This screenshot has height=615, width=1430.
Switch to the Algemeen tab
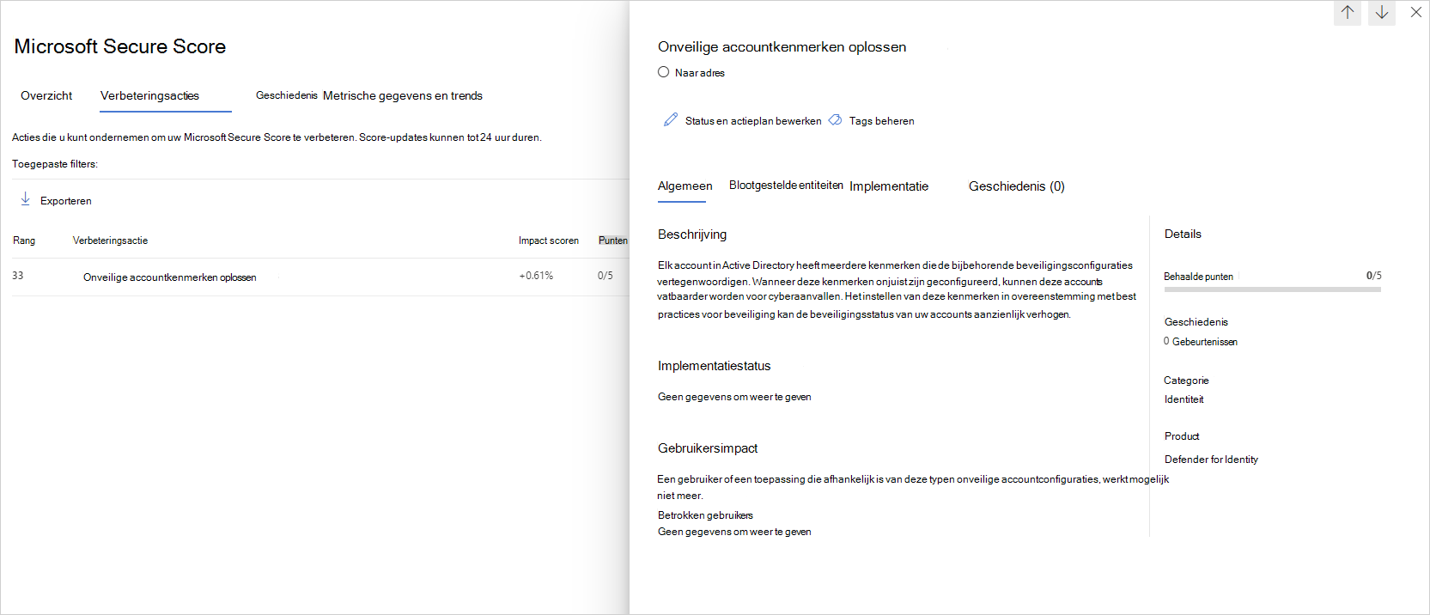point(685,186)
